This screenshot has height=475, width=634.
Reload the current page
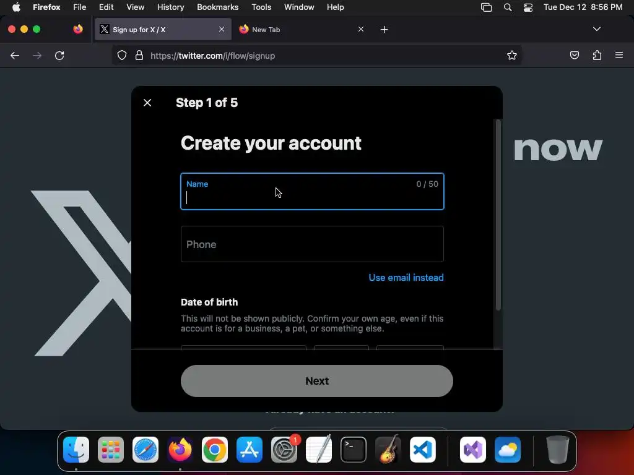(x=59, y=56)
